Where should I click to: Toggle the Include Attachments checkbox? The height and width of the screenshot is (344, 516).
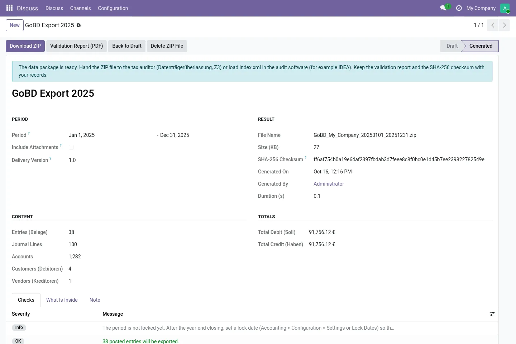coord(71,147)
